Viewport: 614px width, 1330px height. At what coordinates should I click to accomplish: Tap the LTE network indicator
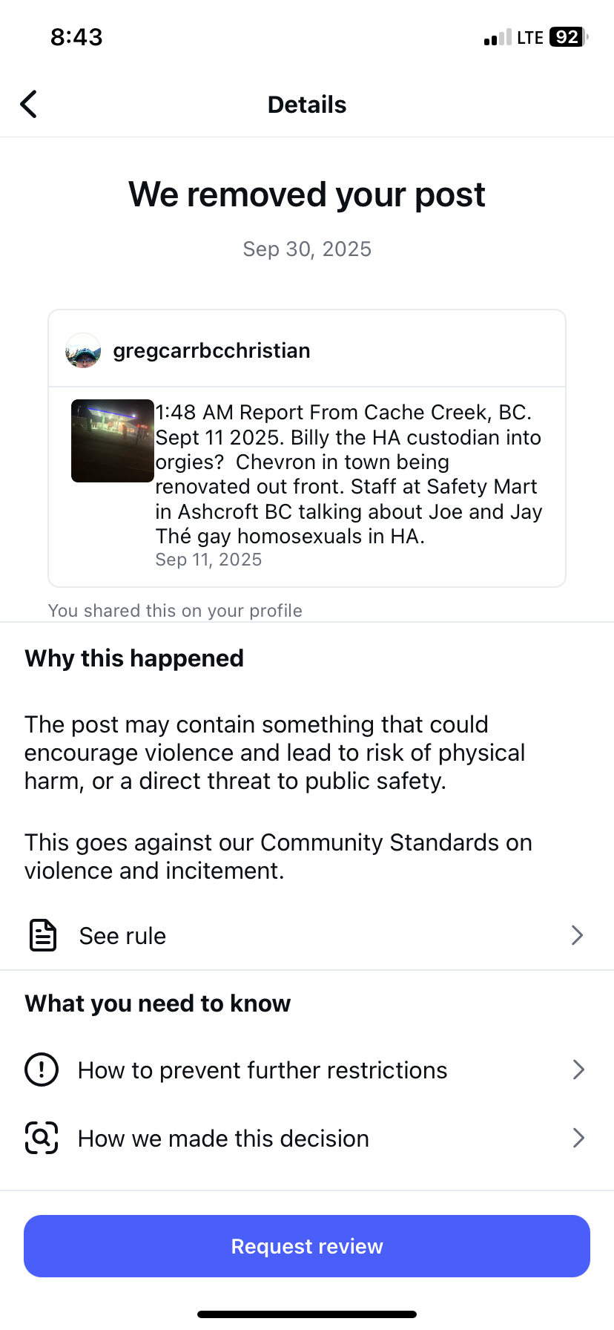click(530, 38)
